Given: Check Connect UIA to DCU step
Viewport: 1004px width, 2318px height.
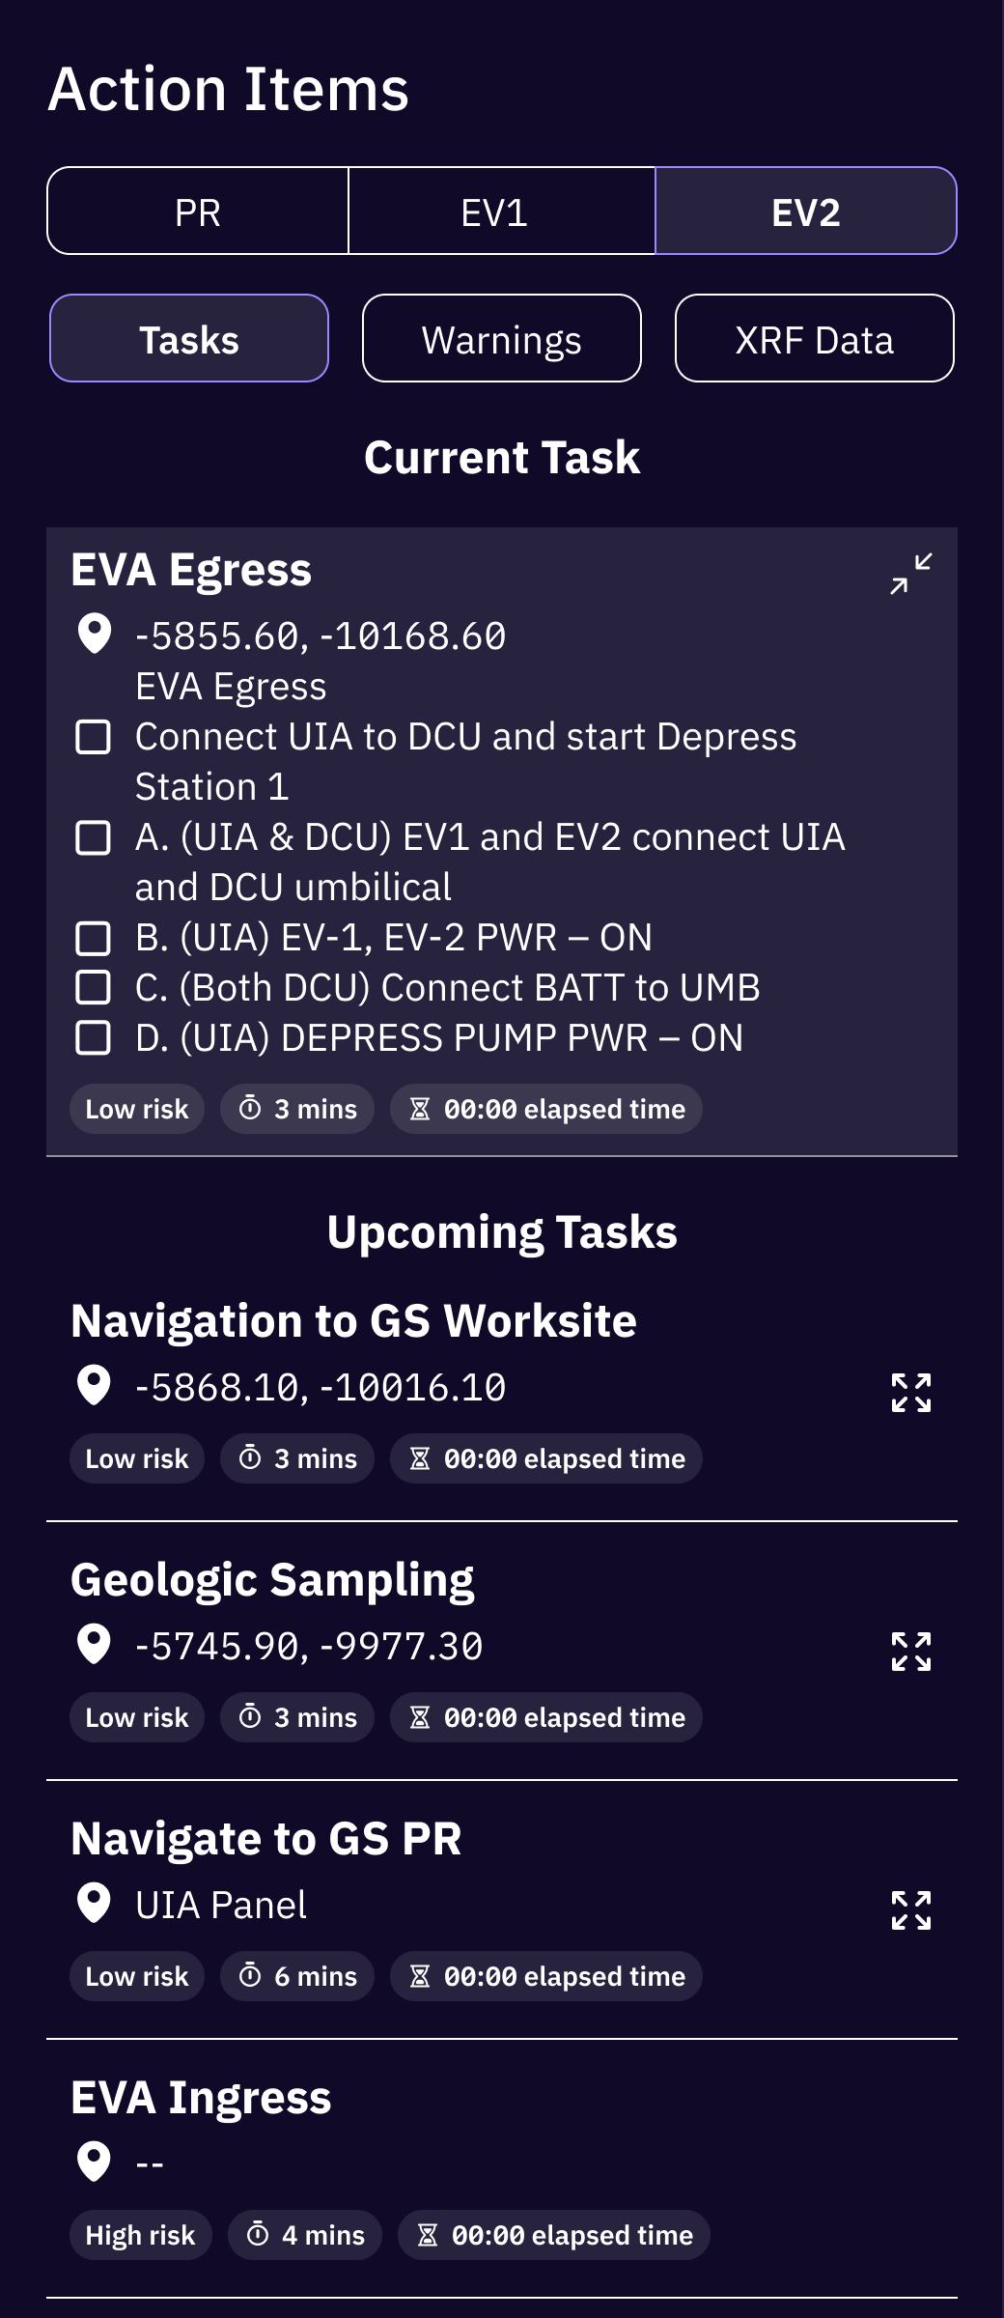Looking at the screenshot, I should [94, 737].
